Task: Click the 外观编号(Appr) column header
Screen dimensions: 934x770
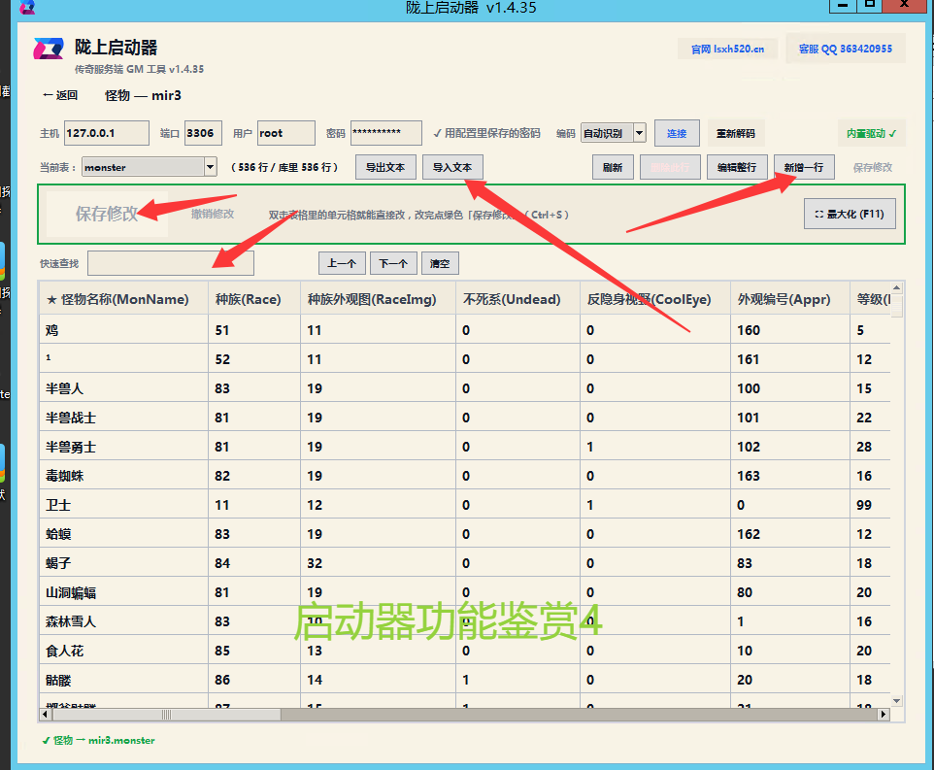Action: coord(790,299)
